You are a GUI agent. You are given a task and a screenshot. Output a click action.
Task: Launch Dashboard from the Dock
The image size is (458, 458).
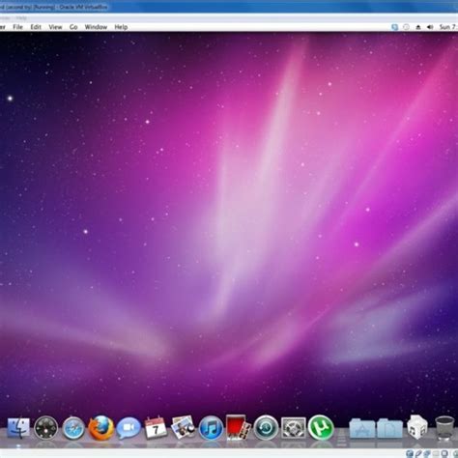pyautogui.click(x=46, y=428)
